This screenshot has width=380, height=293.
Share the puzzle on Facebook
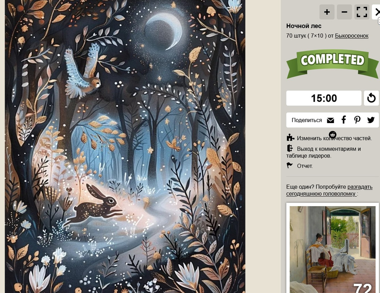click(344, 120)
